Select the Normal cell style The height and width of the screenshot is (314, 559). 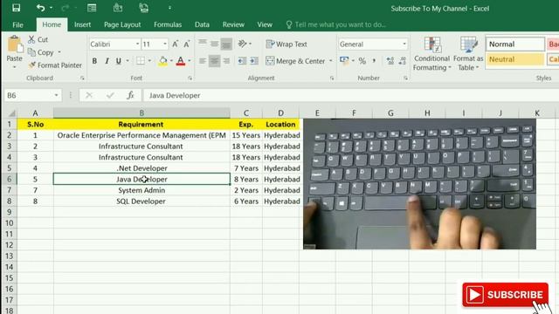pyautogui.click(x=515, y=44)
